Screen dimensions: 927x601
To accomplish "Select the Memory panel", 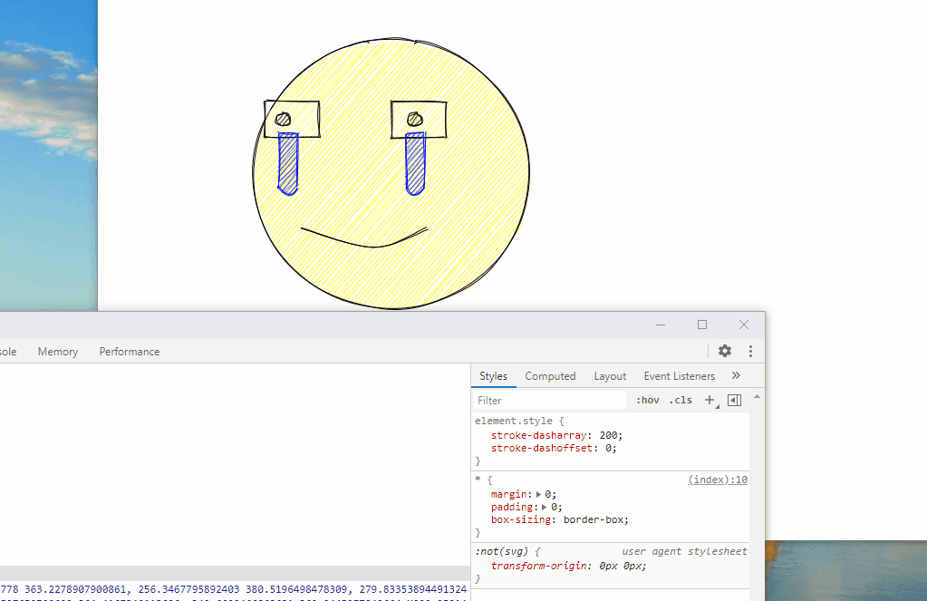I will (57, 351).
